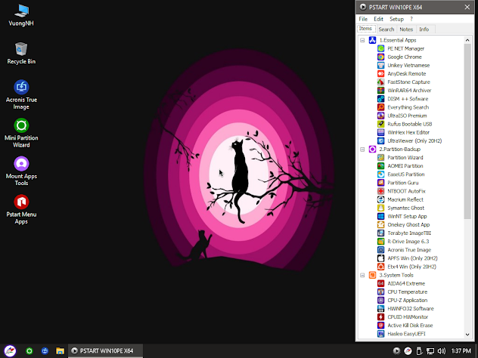This screenshot has width=478, height=358.
Task: Open AnyDesk Remote in the Essential Apps list
Action: 406,73
